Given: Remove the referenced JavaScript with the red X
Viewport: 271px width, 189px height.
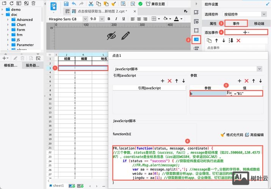Looking at the screenshot, I should pos(169,81).
